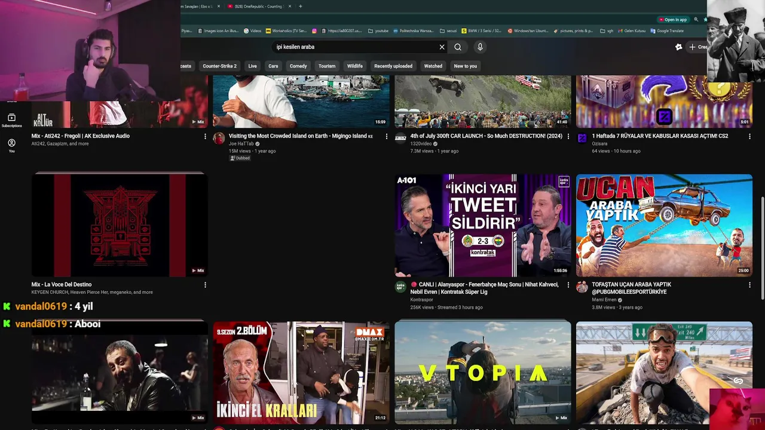Open more options for 7 RÜYALAR VE KABUSLAR video
765x430 pixels.
pos(749,137)
